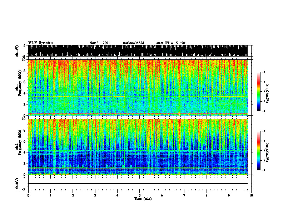
Task: Click the 'station=MAM' header label
Action: click(x=133, y=43)
